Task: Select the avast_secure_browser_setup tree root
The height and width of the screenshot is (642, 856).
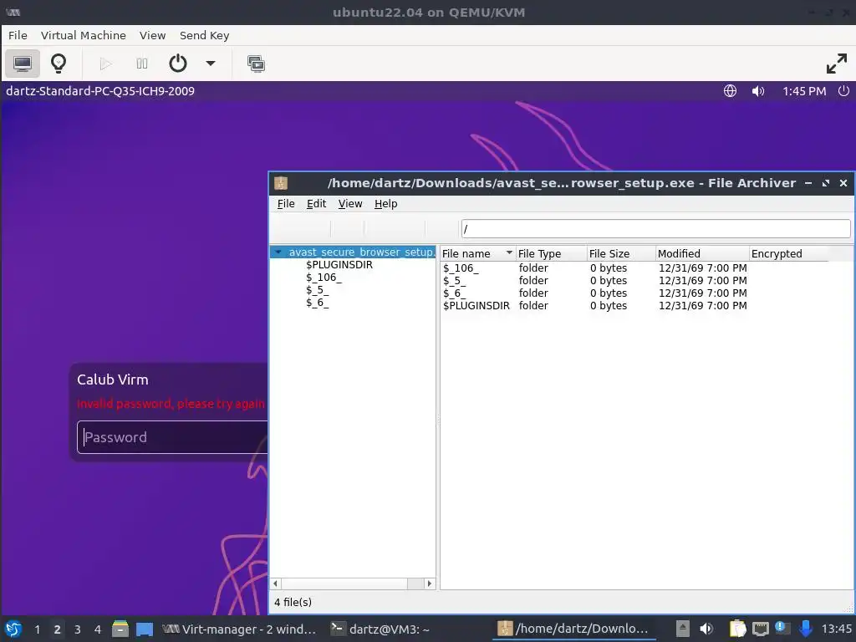Action: click(362, 252)
